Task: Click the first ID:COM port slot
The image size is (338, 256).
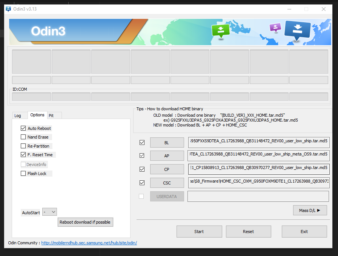Action: click(31, 97)
